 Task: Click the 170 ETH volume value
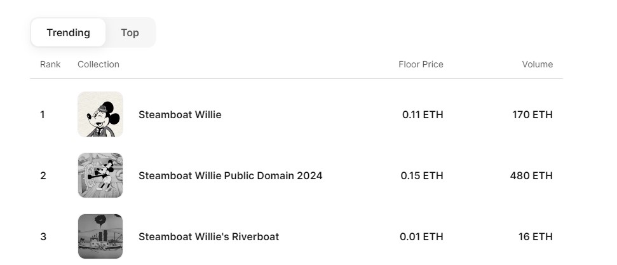click(x=532, y=114)
